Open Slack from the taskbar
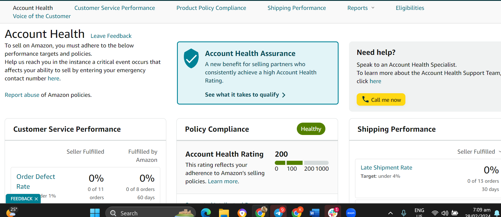This screenshot has height=217, width=501. click(x=333, y=212)
